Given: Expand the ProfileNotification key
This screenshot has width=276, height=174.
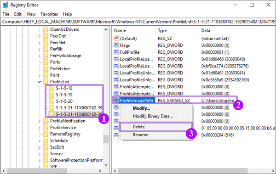Looking at the screenshot, I should click(x=40, y=121).
